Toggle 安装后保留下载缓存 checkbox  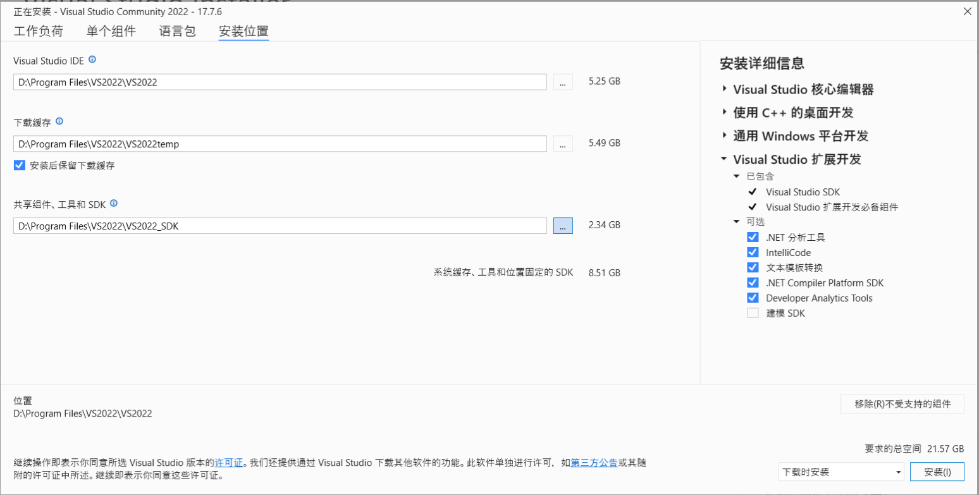(x=19, y=166)
